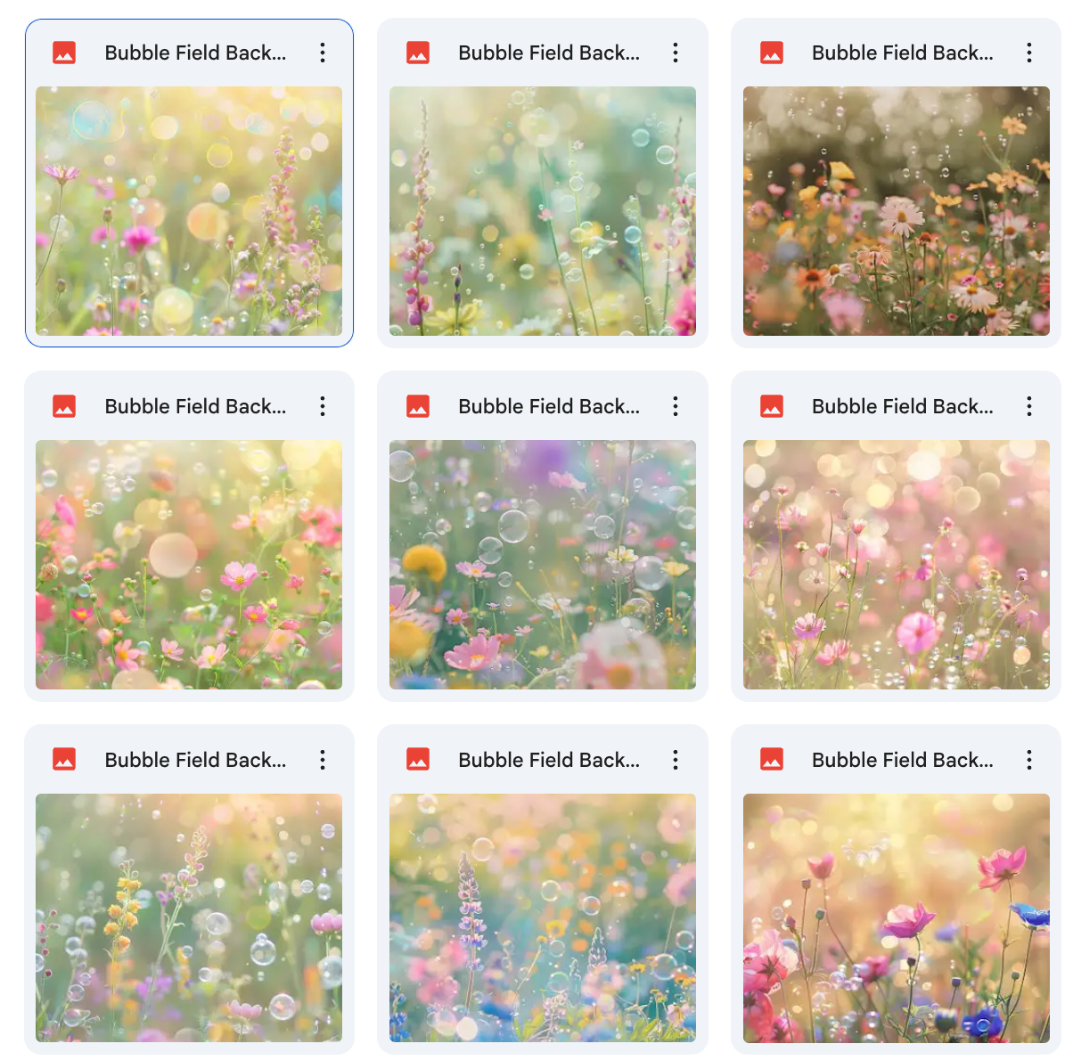Click the image file icon on center card
The height and width of the screenshot is (1060, 1073).
tap(418, 406)
